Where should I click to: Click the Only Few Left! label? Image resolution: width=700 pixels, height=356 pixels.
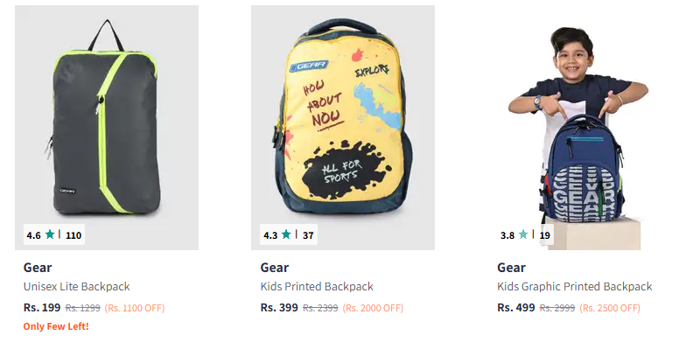coord(56,327)
